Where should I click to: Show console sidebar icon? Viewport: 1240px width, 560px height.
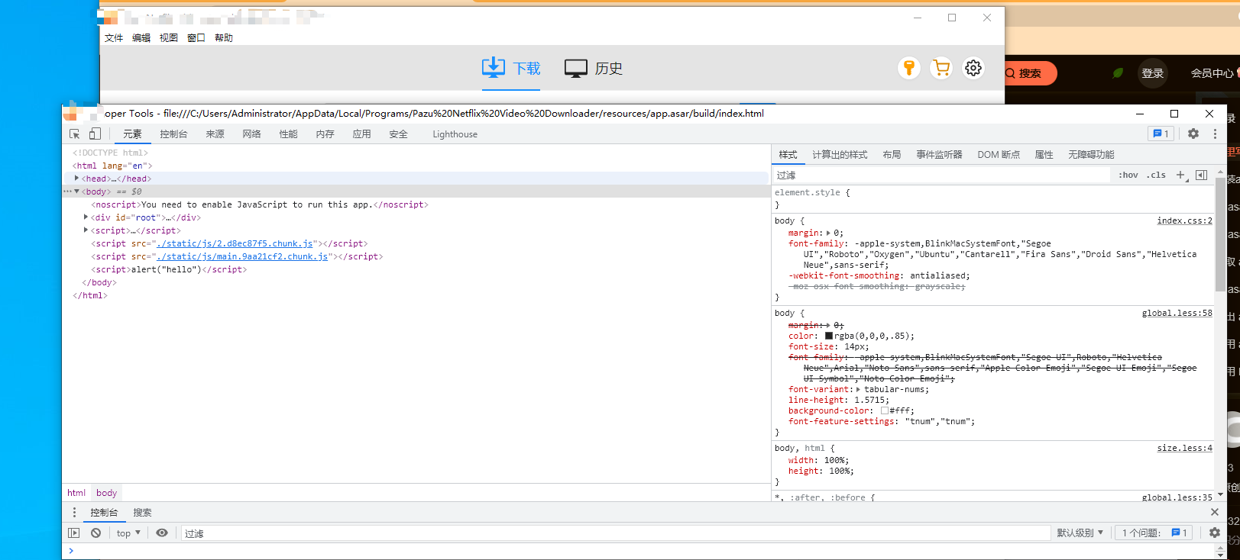pos(74,533)
